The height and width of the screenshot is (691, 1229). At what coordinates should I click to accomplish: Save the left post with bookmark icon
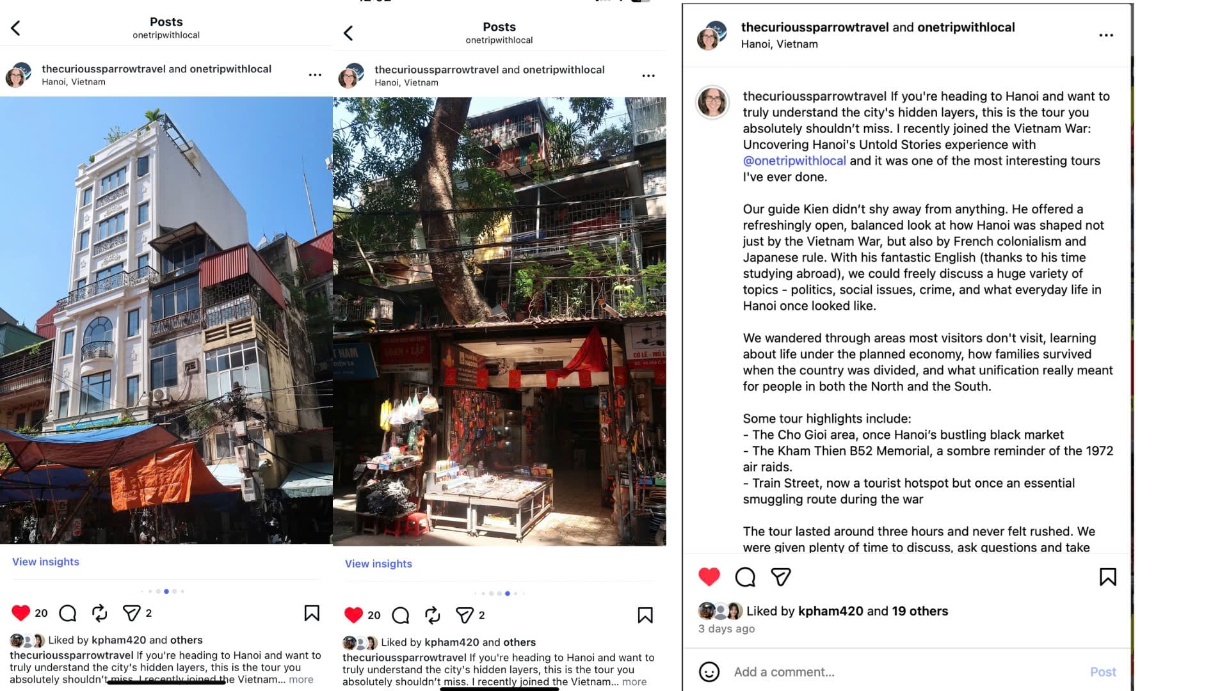coord(312,613)
